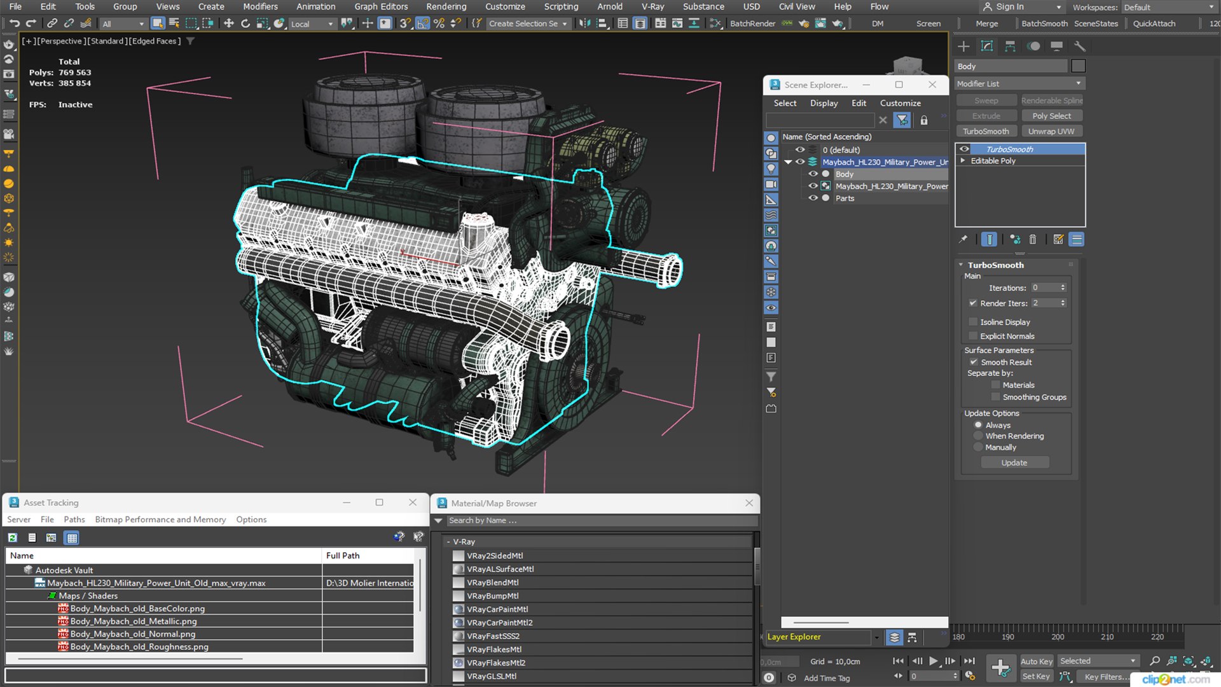Screen dimensions: 1221x687
Task: Click the Poly Select modifier button
Action: (x=1051, y=116)
